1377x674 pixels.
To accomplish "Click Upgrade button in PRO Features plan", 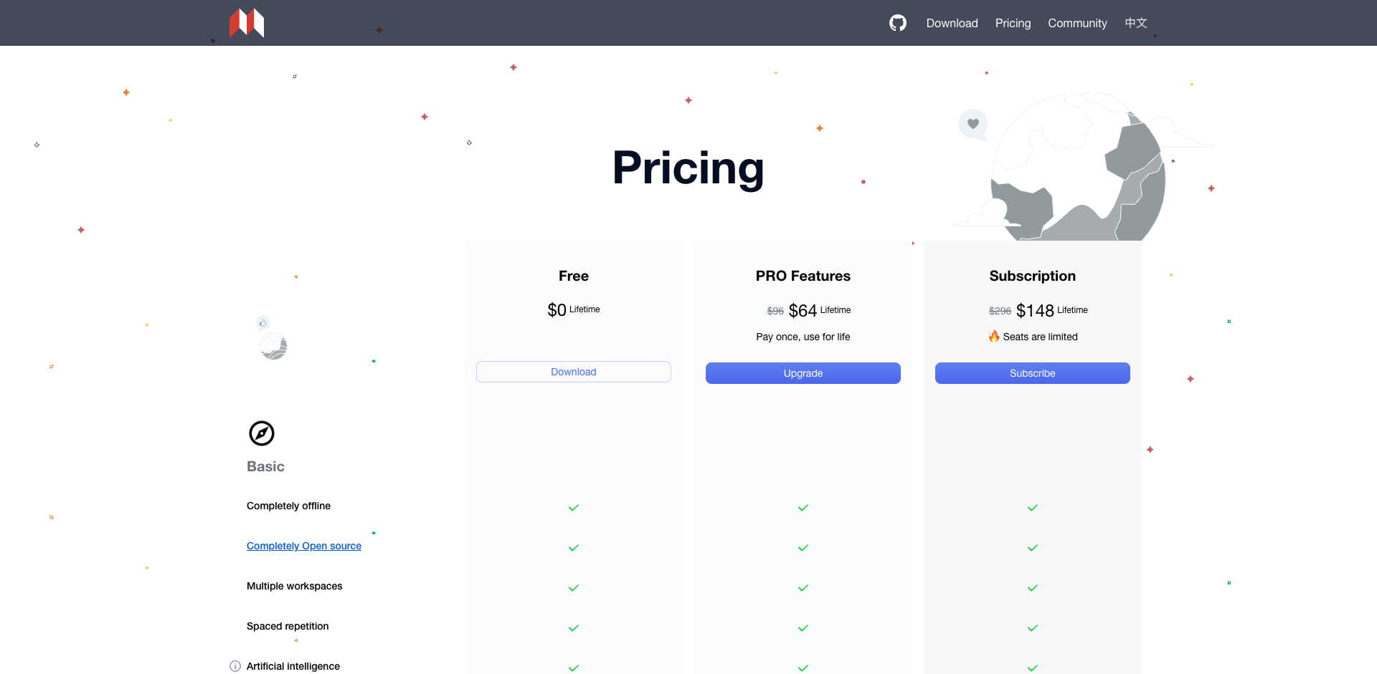I will coord(803,373).
